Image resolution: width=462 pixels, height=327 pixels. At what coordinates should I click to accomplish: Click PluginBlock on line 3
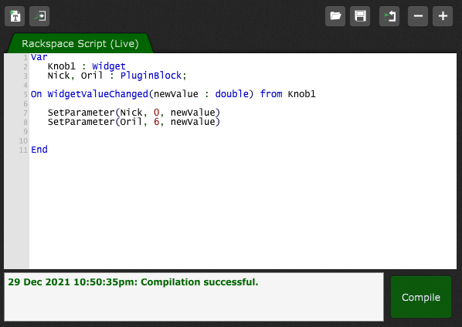coord(151,76)
